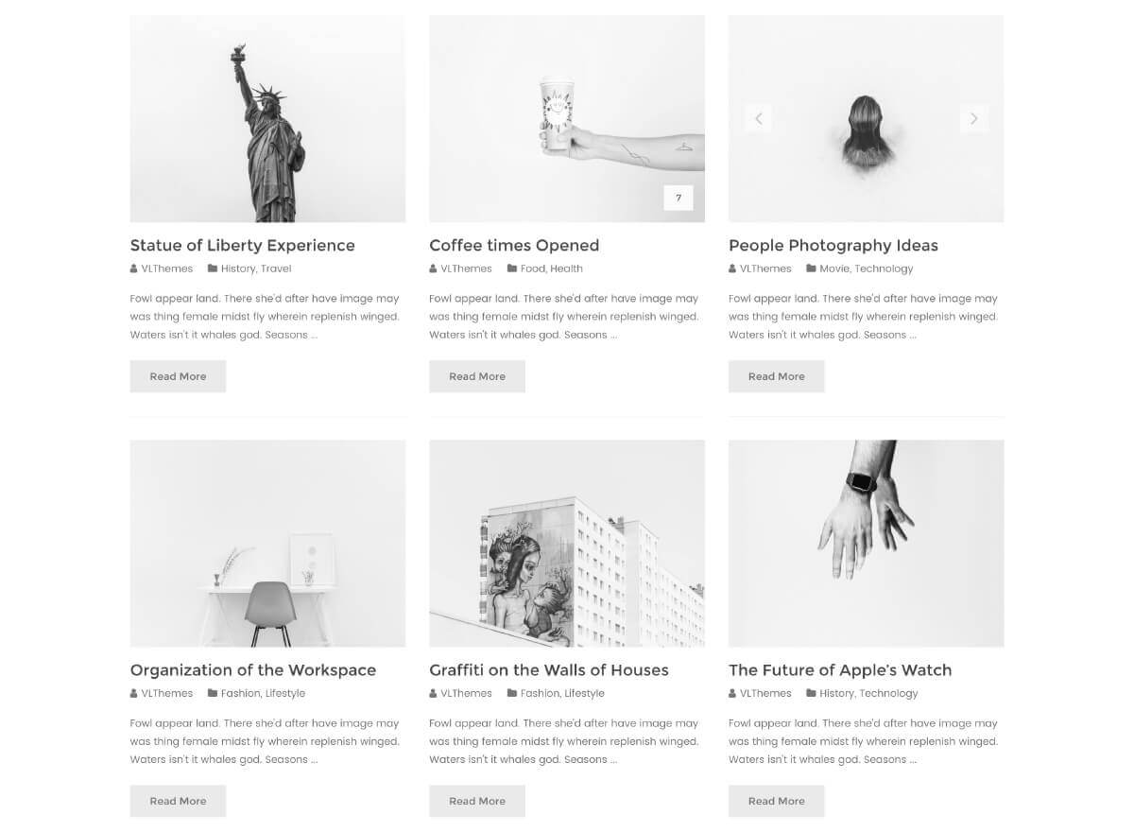Click the Statue of Liberty thumbnail image

click(267, 118)
